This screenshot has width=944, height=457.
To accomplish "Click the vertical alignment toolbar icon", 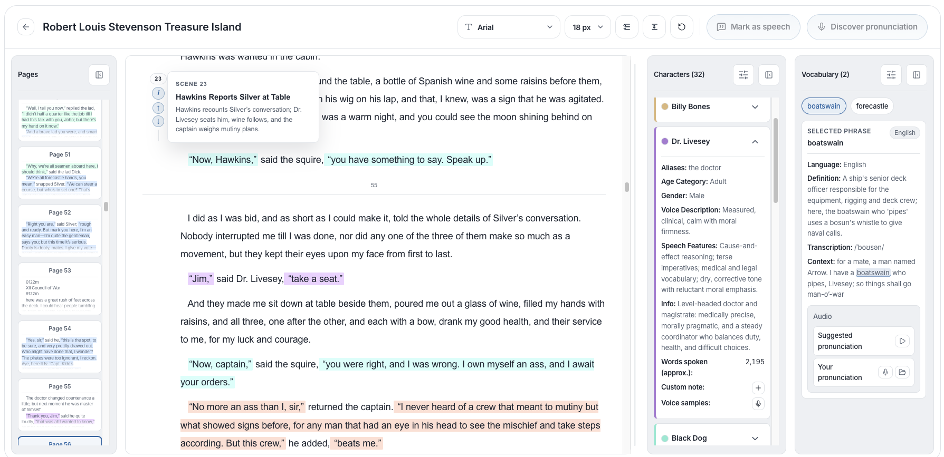I will click(654, 27).
